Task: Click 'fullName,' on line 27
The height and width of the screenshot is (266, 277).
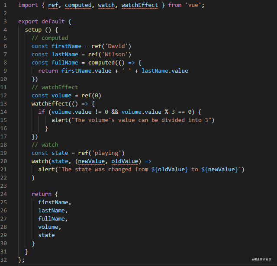Action: pyautogui.click(x=53, y=218)
